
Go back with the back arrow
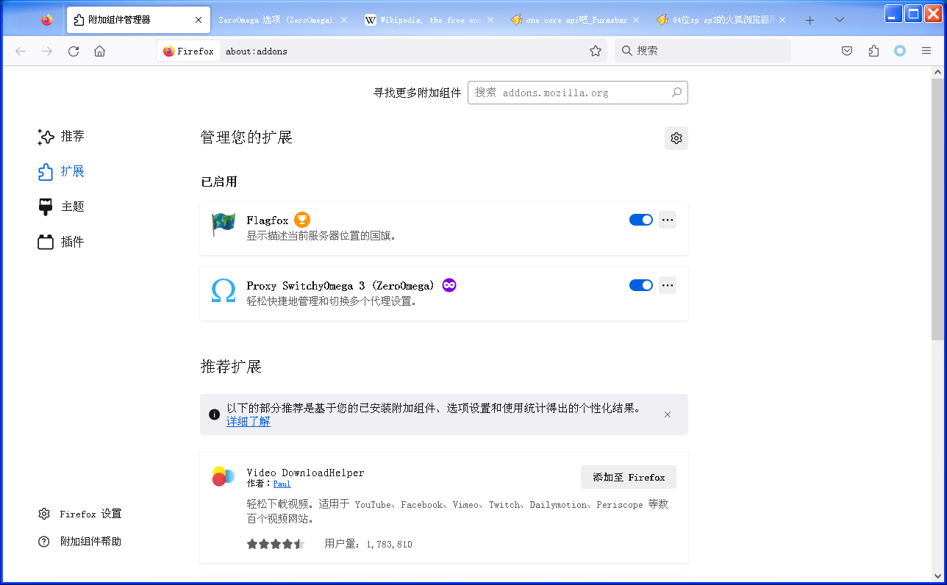(21, 51)
